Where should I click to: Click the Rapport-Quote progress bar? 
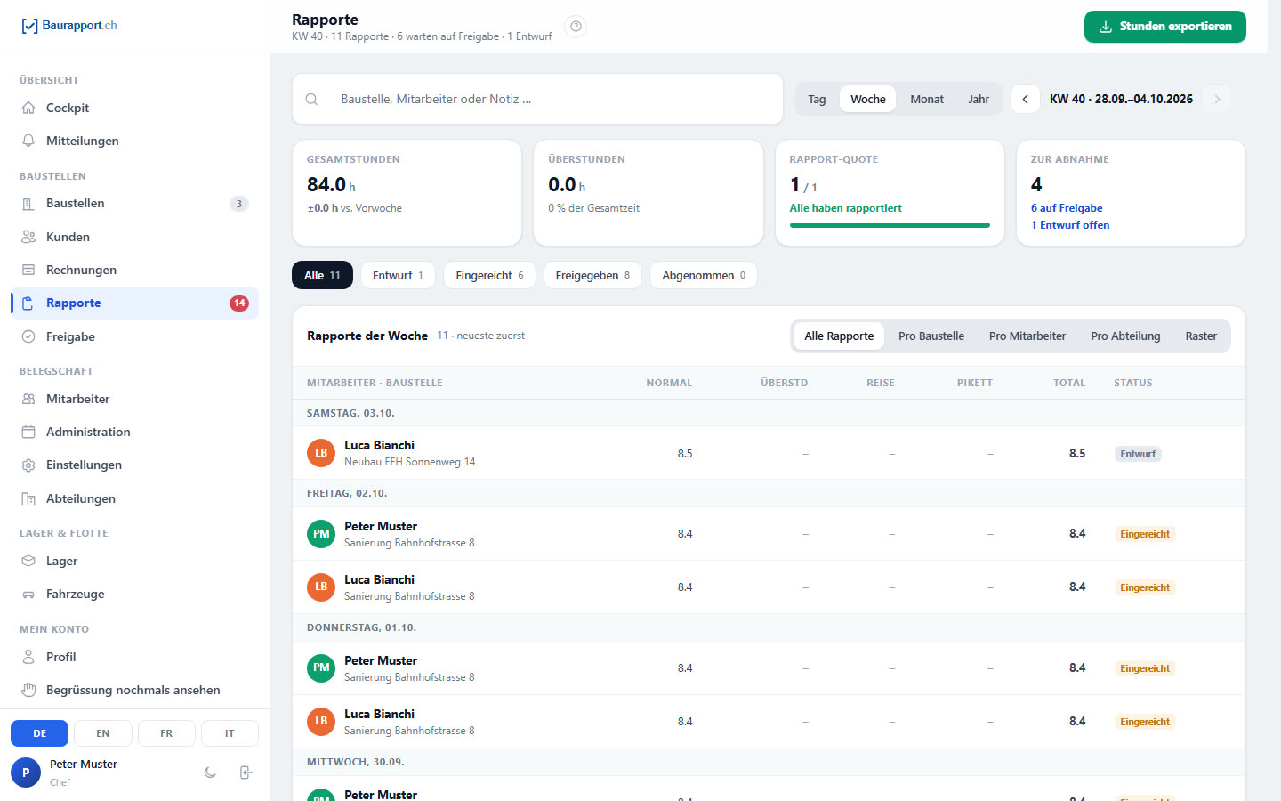tap(890, 225)
